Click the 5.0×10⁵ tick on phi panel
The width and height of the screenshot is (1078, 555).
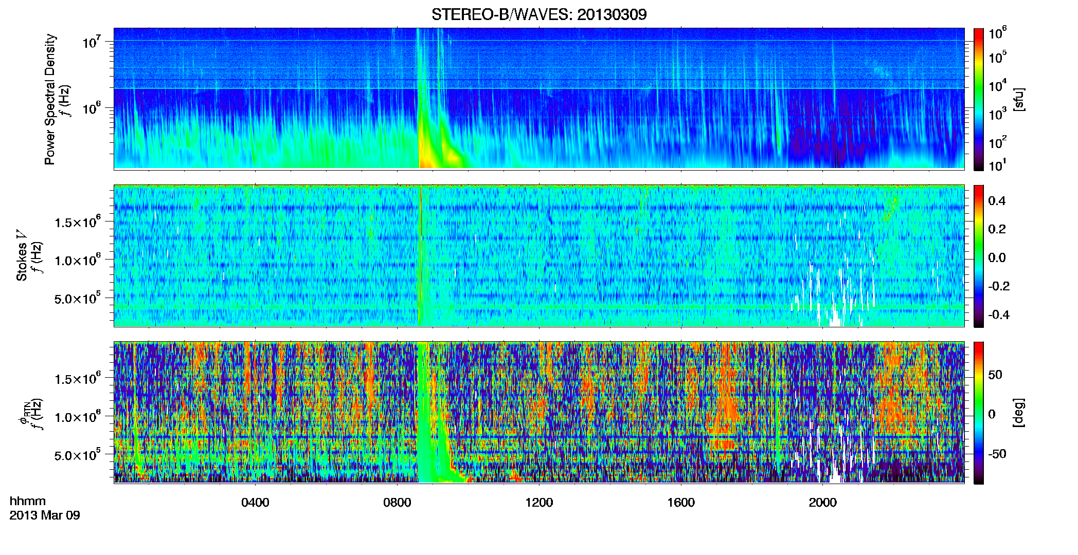click(78, 455)
